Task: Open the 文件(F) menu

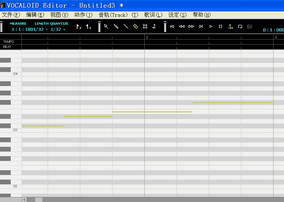Action: 11,15
